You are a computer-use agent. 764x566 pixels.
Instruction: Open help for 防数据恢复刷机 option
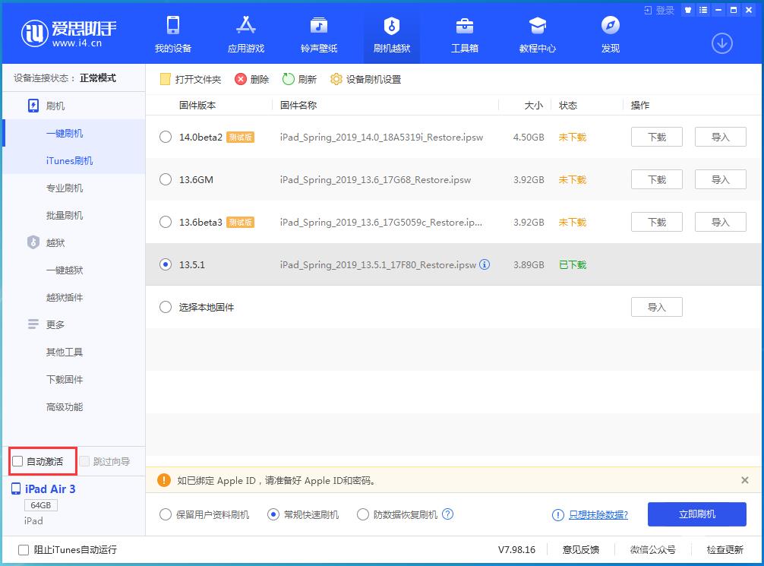(448, 514)
